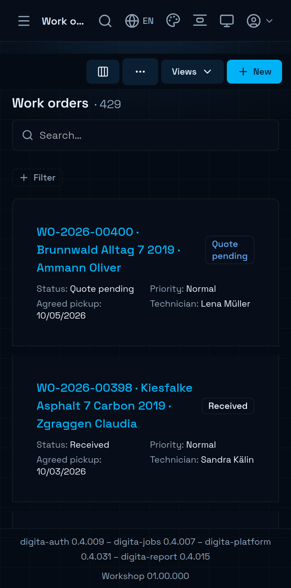Image resolution: width=291 pixels, height=588 pixels.
Task: Toggle the column layout button
Action: coord(103,72)
